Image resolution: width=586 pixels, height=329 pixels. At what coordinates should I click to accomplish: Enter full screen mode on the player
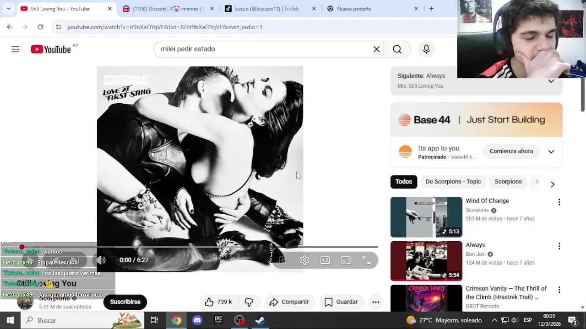pyautogui.click(x=366, y=260)
